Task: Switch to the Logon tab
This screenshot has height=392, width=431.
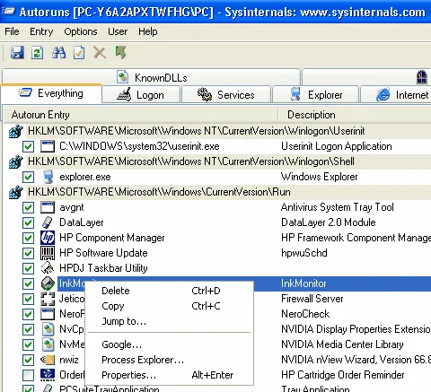Action: (x=141, y=95)
